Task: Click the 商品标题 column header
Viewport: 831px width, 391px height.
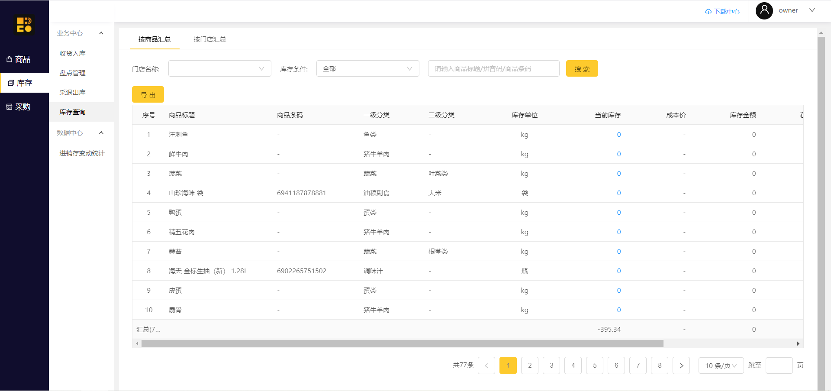Action: pos(182,115)
